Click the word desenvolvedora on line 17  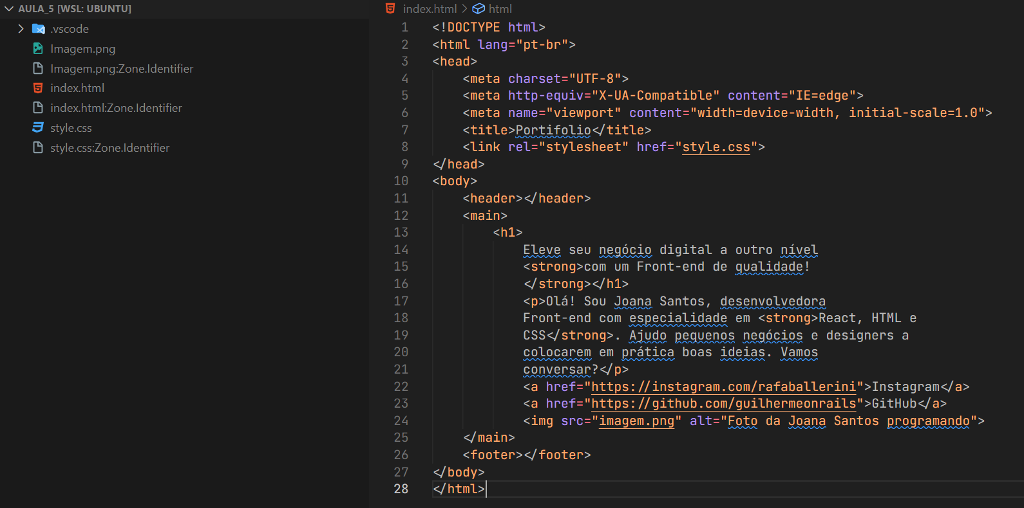(773, 302)
